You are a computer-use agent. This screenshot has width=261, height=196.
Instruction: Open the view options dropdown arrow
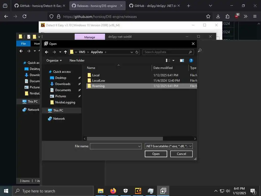[173, 60]
